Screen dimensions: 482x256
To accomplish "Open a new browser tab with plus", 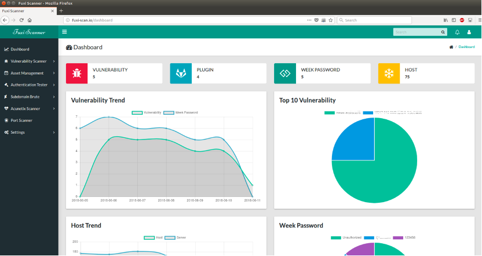I will tap(61, 11).
